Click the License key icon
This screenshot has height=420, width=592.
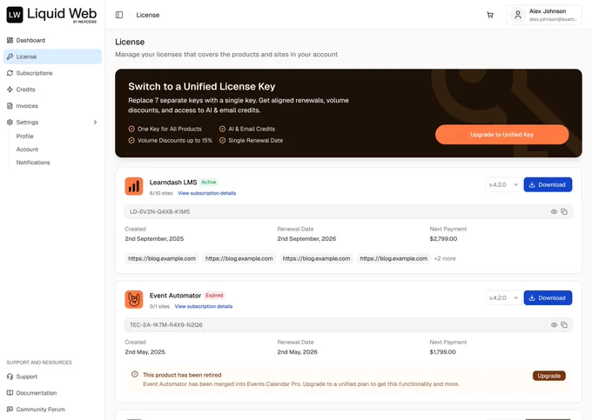point(10,57)
